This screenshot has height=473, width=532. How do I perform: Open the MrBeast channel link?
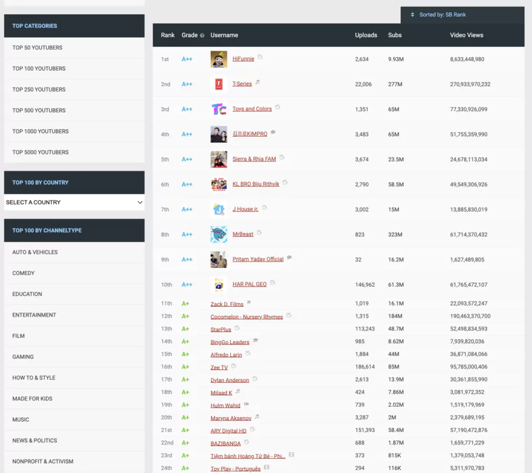243,234
